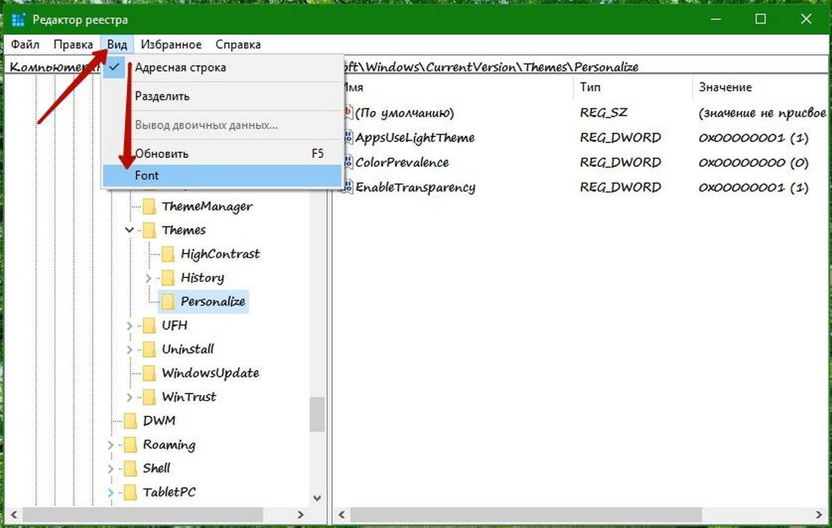This screenshot has width=832, height=528.
Task: Select the Uninstall folder icon
Action: [x=149, y=349]
